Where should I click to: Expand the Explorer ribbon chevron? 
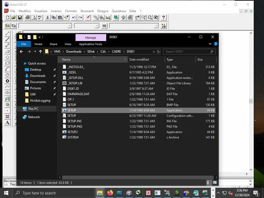point(210,44)
